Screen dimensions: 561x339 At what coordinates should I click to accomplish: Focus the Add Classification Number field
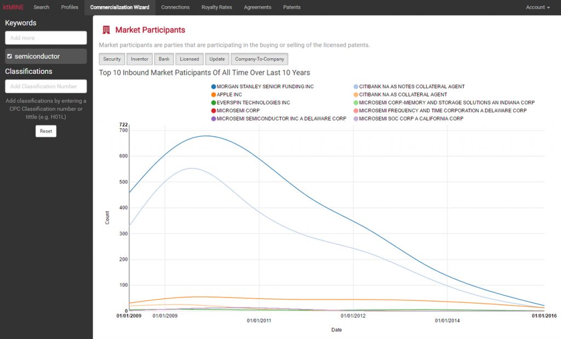[x=46, y=87]
